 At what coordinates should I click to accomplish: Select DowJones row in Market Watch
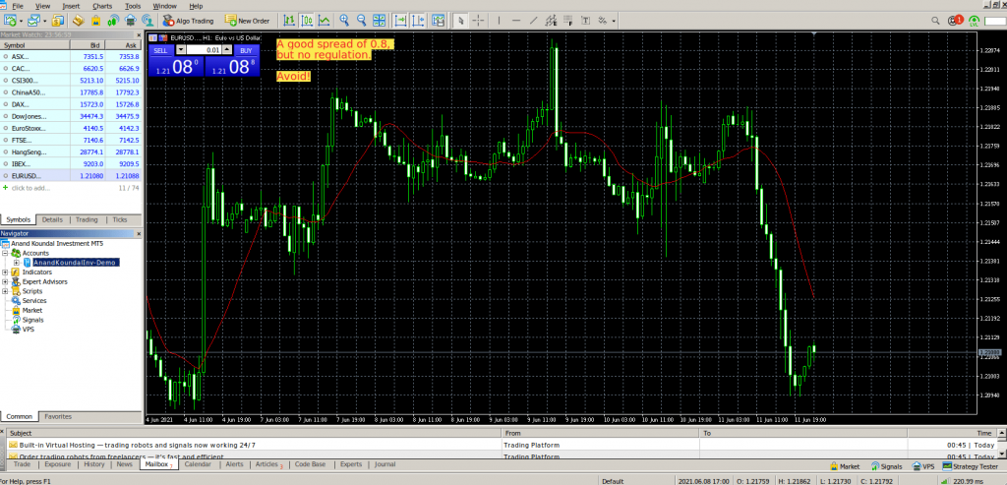click(x=71, y=116)
